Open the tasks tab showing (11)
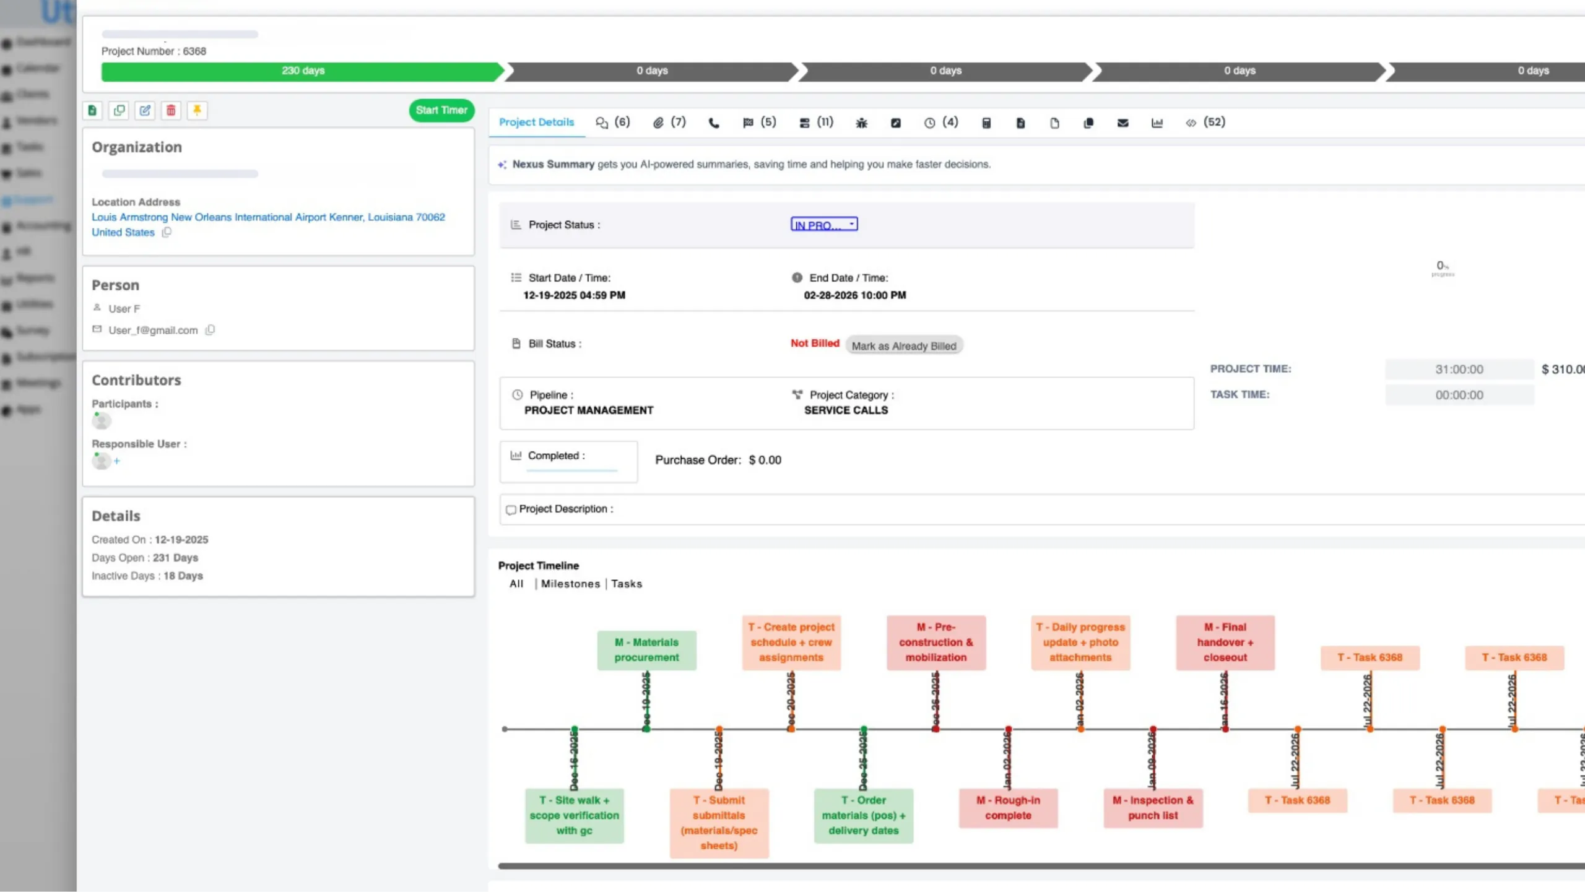This screenshot has width=1585, height=892. click(816, 123)
